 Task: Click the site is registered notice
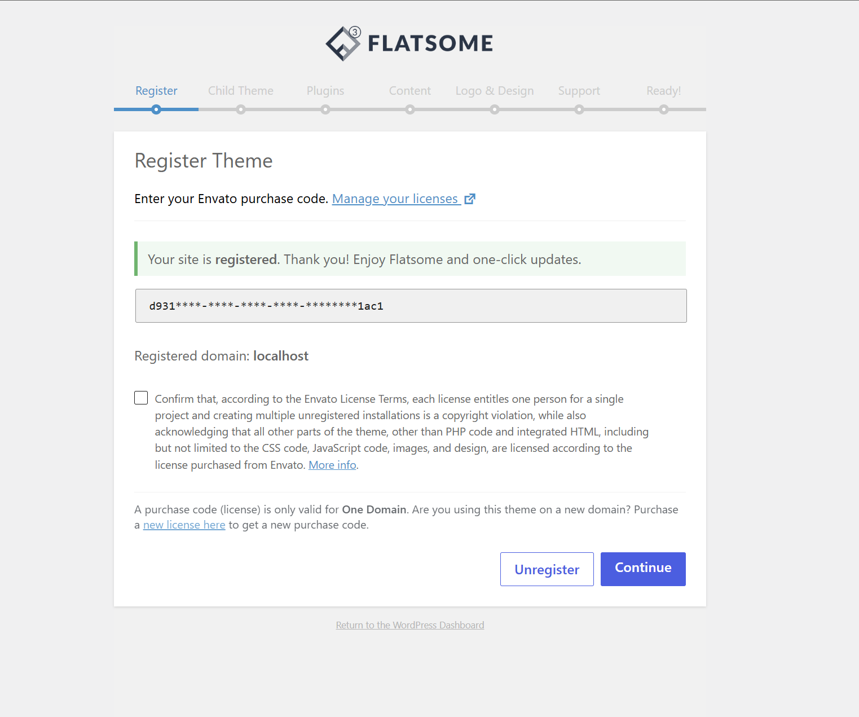tap(410, 259)
